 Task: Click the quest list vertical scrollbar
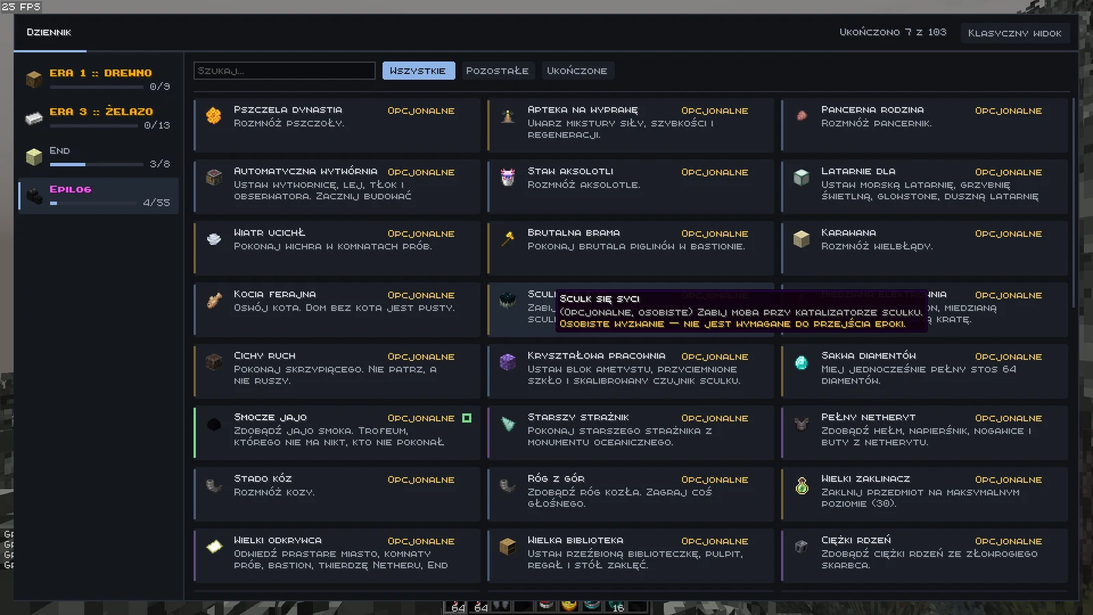[1074, 202]
